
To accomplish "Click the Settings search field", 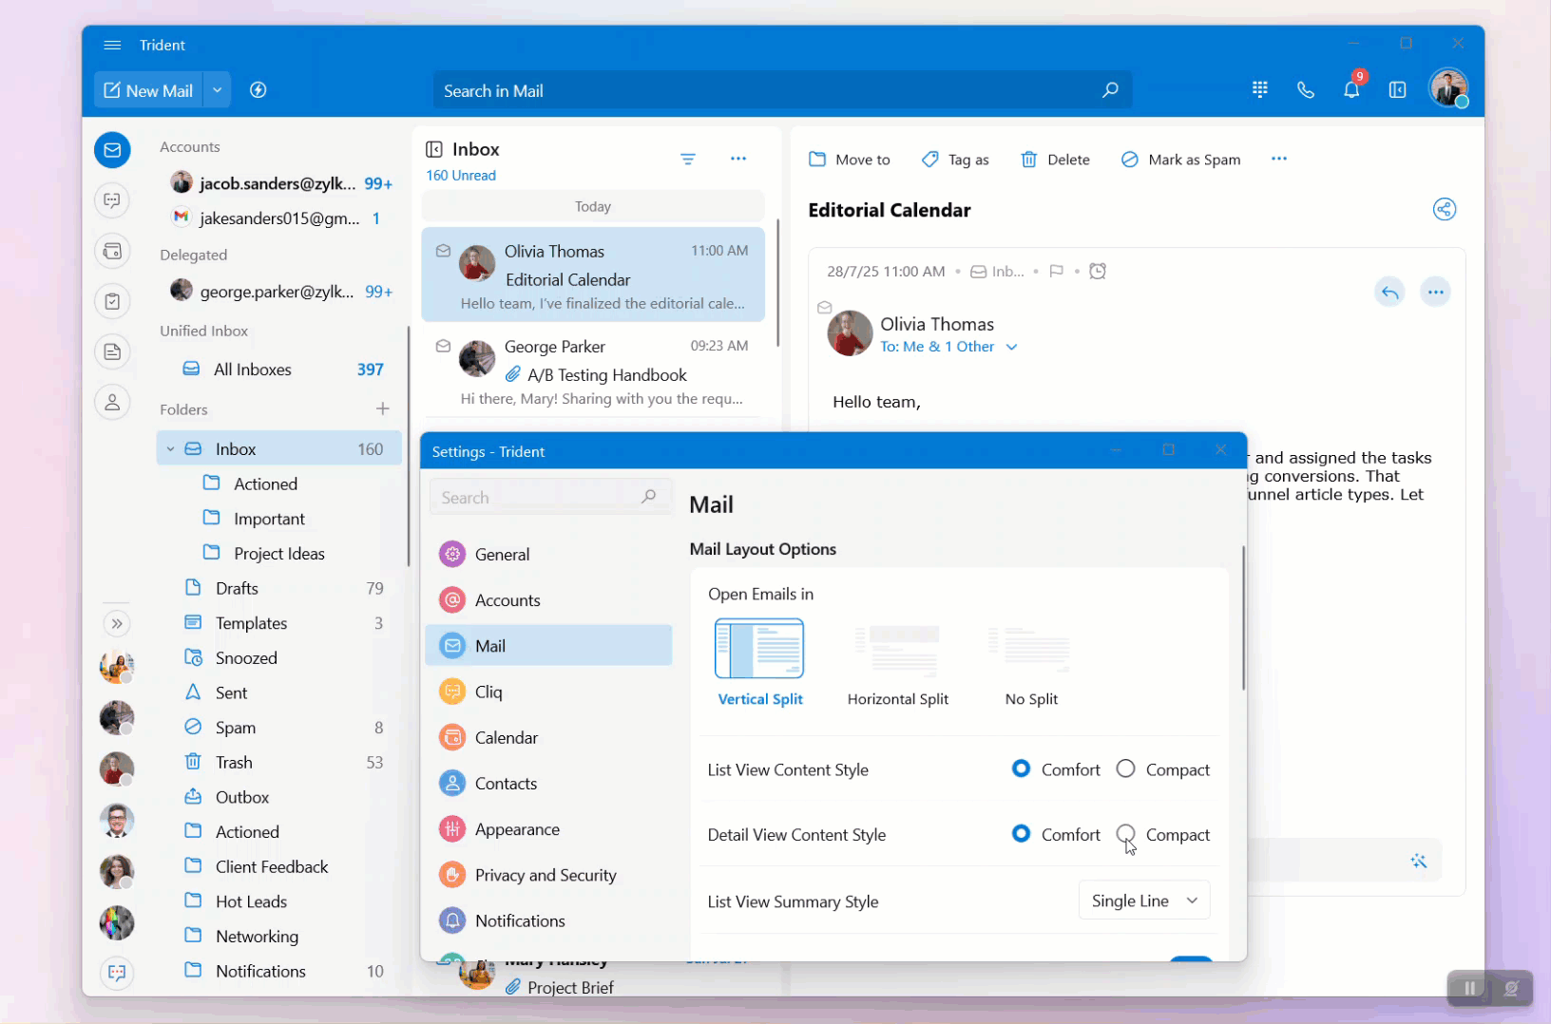I will 550,497.
